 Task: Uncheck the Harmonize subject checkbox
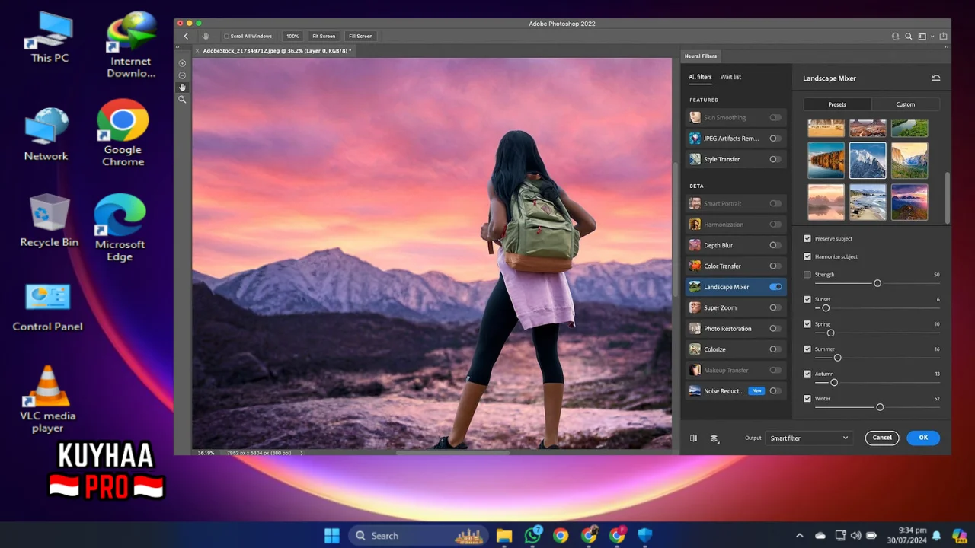pyautogui.click(x=807, y=256)
